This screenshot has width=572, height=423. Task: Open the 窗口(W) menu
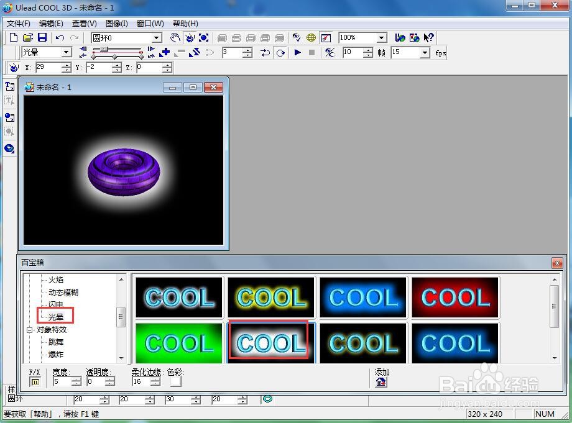click(x=150, y=24)
